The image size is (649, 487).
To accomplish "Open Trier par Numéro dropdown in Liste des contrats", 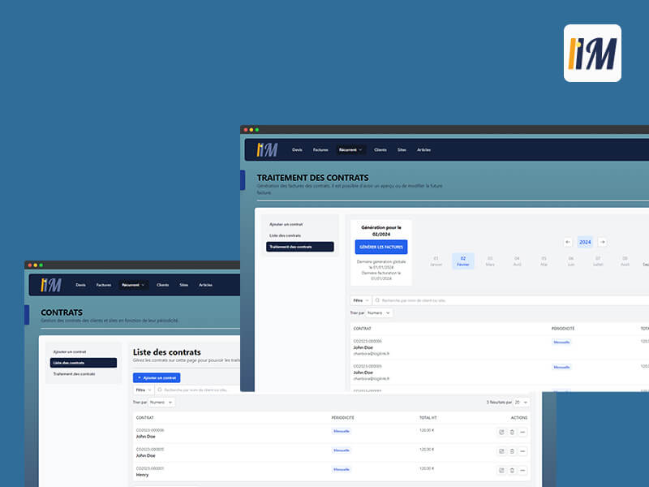I will point(161,402).
